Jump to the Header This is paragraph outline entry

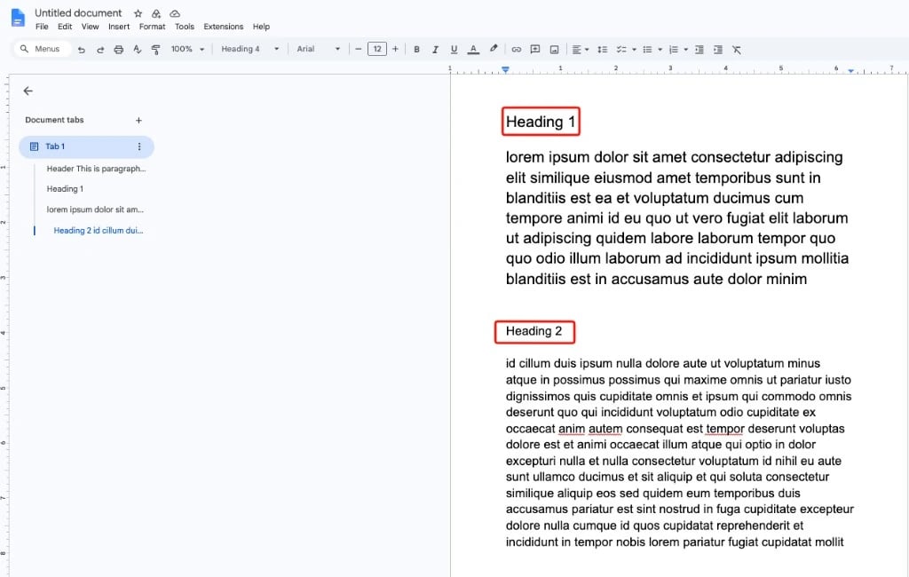tap(96, 169)
